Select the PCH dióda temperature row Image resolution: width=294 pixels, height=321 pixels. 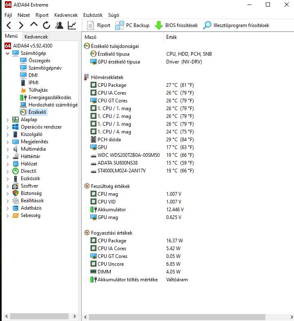click(142, 140)
